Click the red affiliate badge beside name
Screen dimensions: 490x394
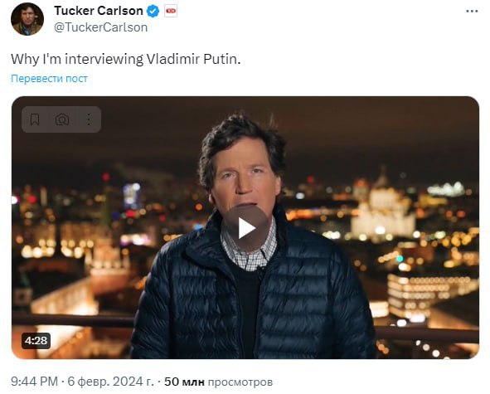coord(171,12)
